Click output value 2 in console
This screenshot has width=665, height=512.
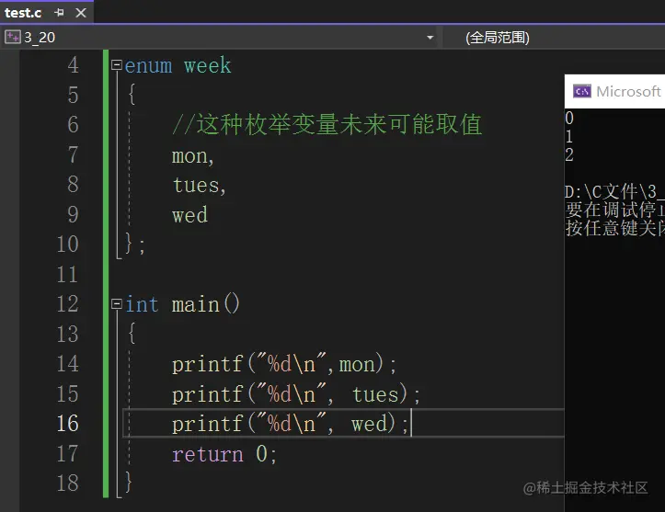coord(569,155)
